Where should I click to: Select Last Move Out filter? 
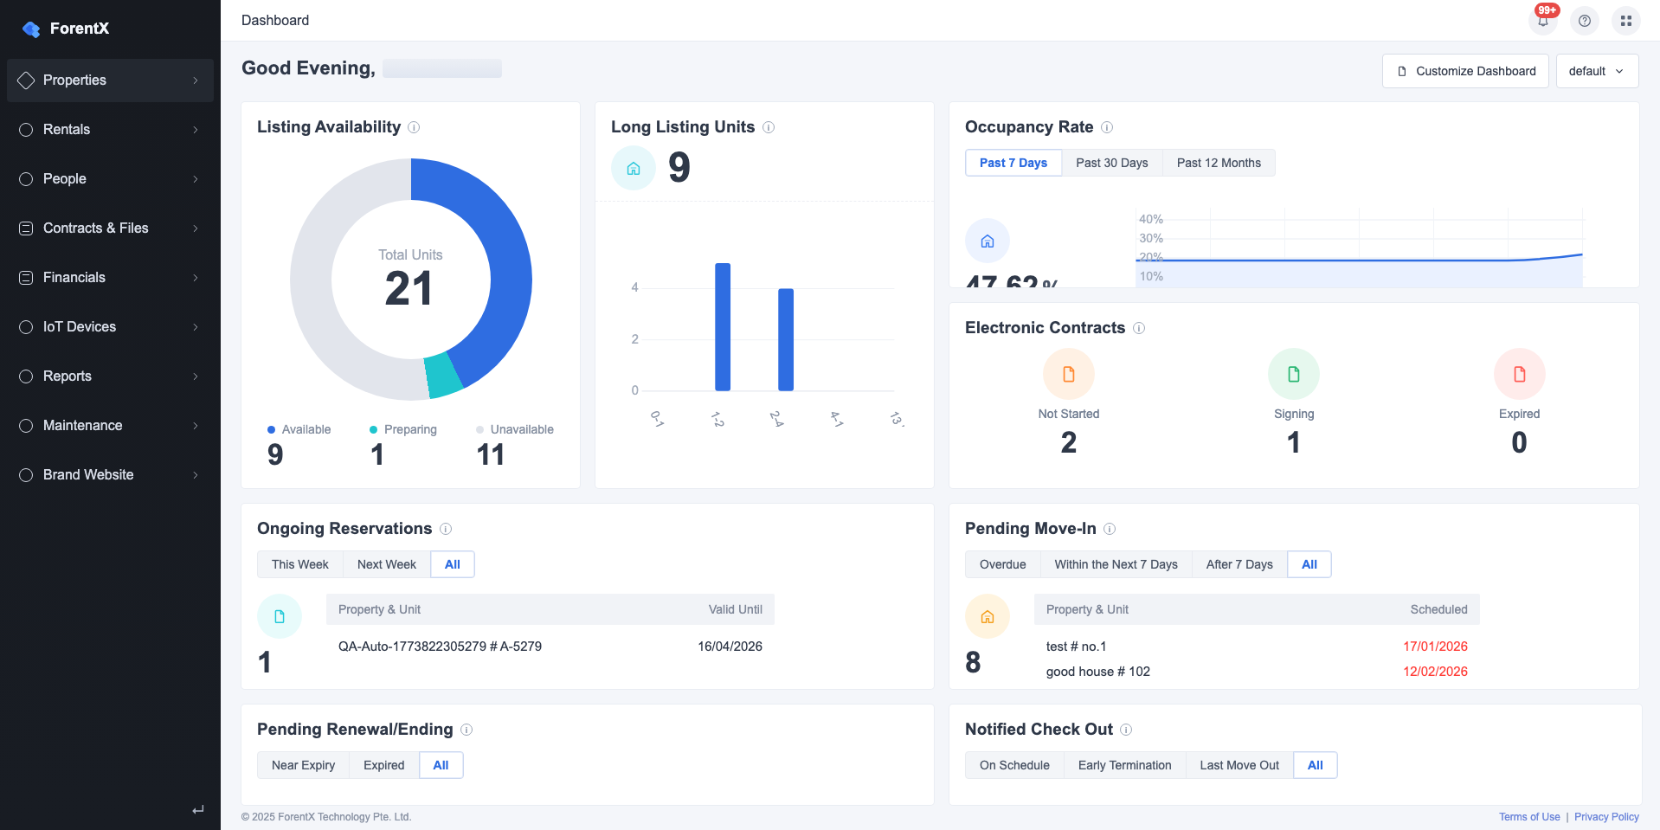point(1239,766)
